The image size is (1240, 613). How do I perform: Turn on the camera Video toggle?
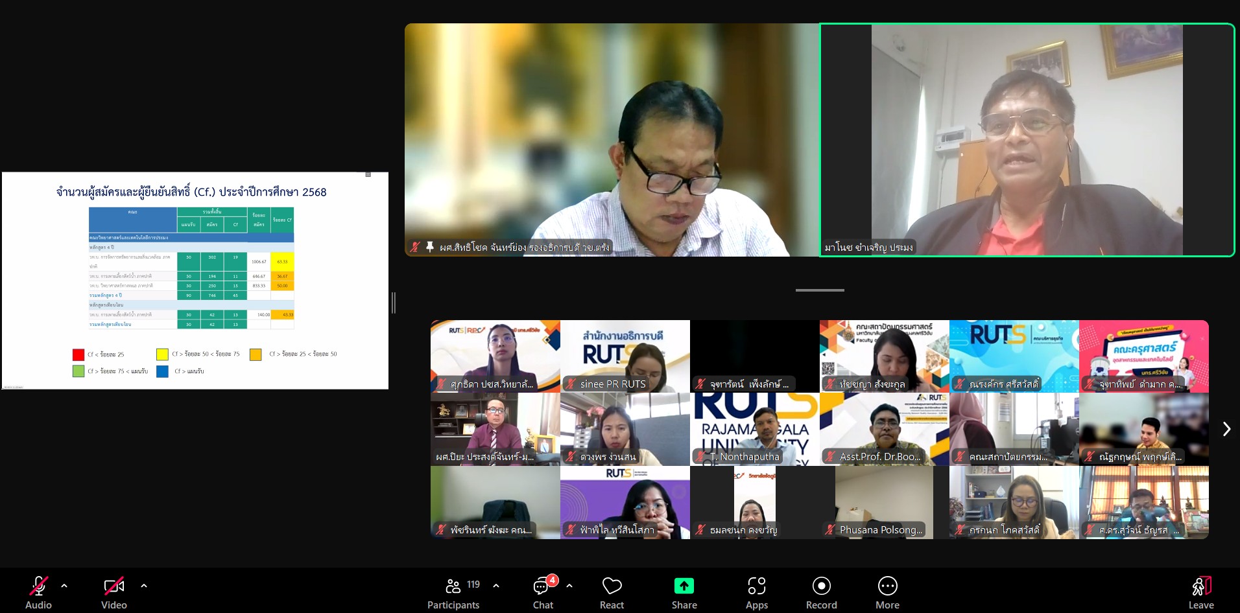113,586
